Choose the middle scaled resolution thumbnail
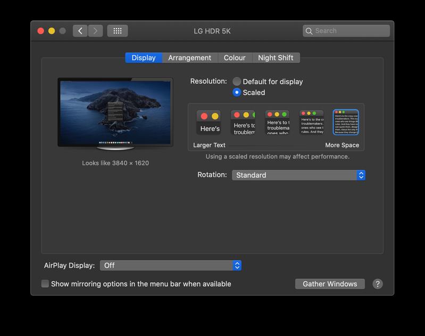425x336 pixels. pyautogui.click(x=277, y=122)
